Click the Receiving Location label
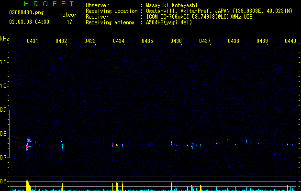 tap(111, 11)
